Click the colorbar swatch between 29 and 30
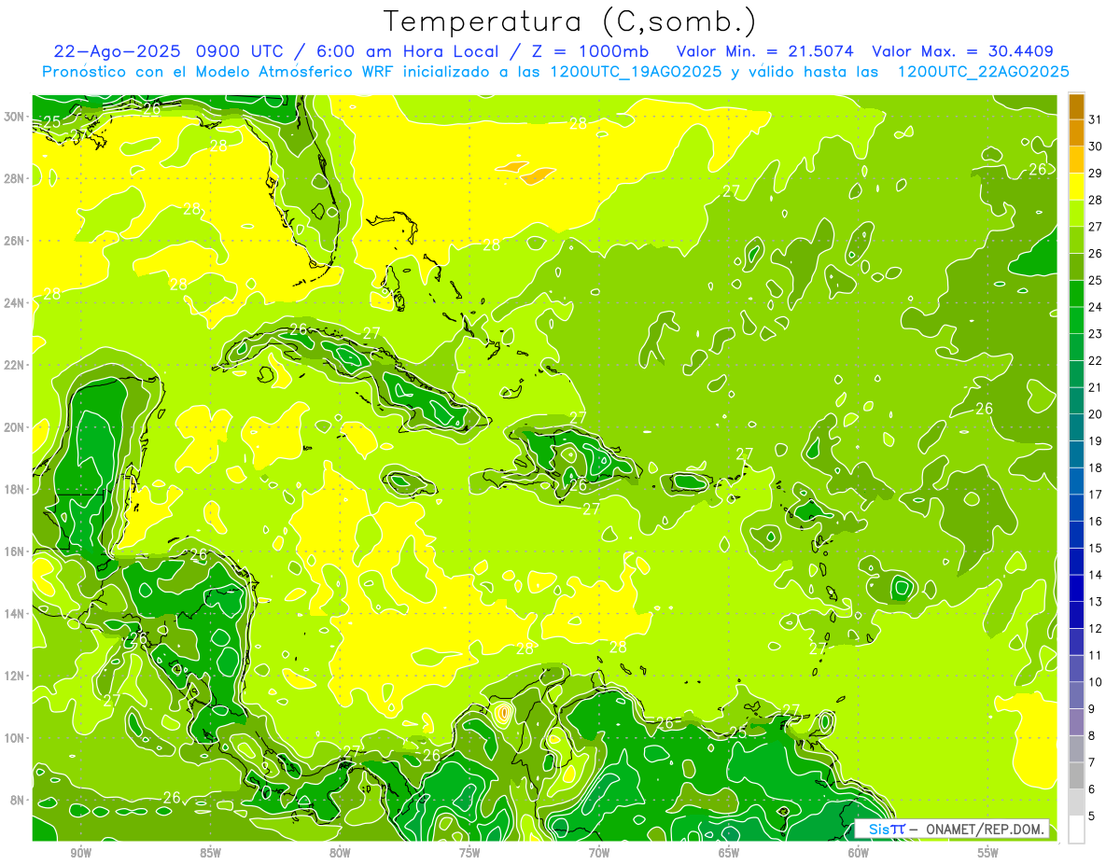The width and height of the screenshot is (1120, 865). (1076, 160)
